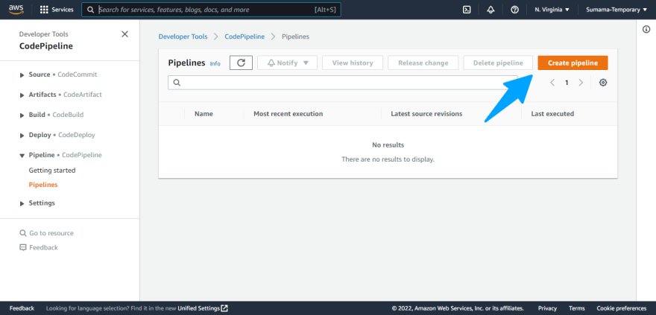Open the N. Virginia region dropdown
Image resolution: width=656 pixels, height=315 pixels.
[x=552, y=10]
